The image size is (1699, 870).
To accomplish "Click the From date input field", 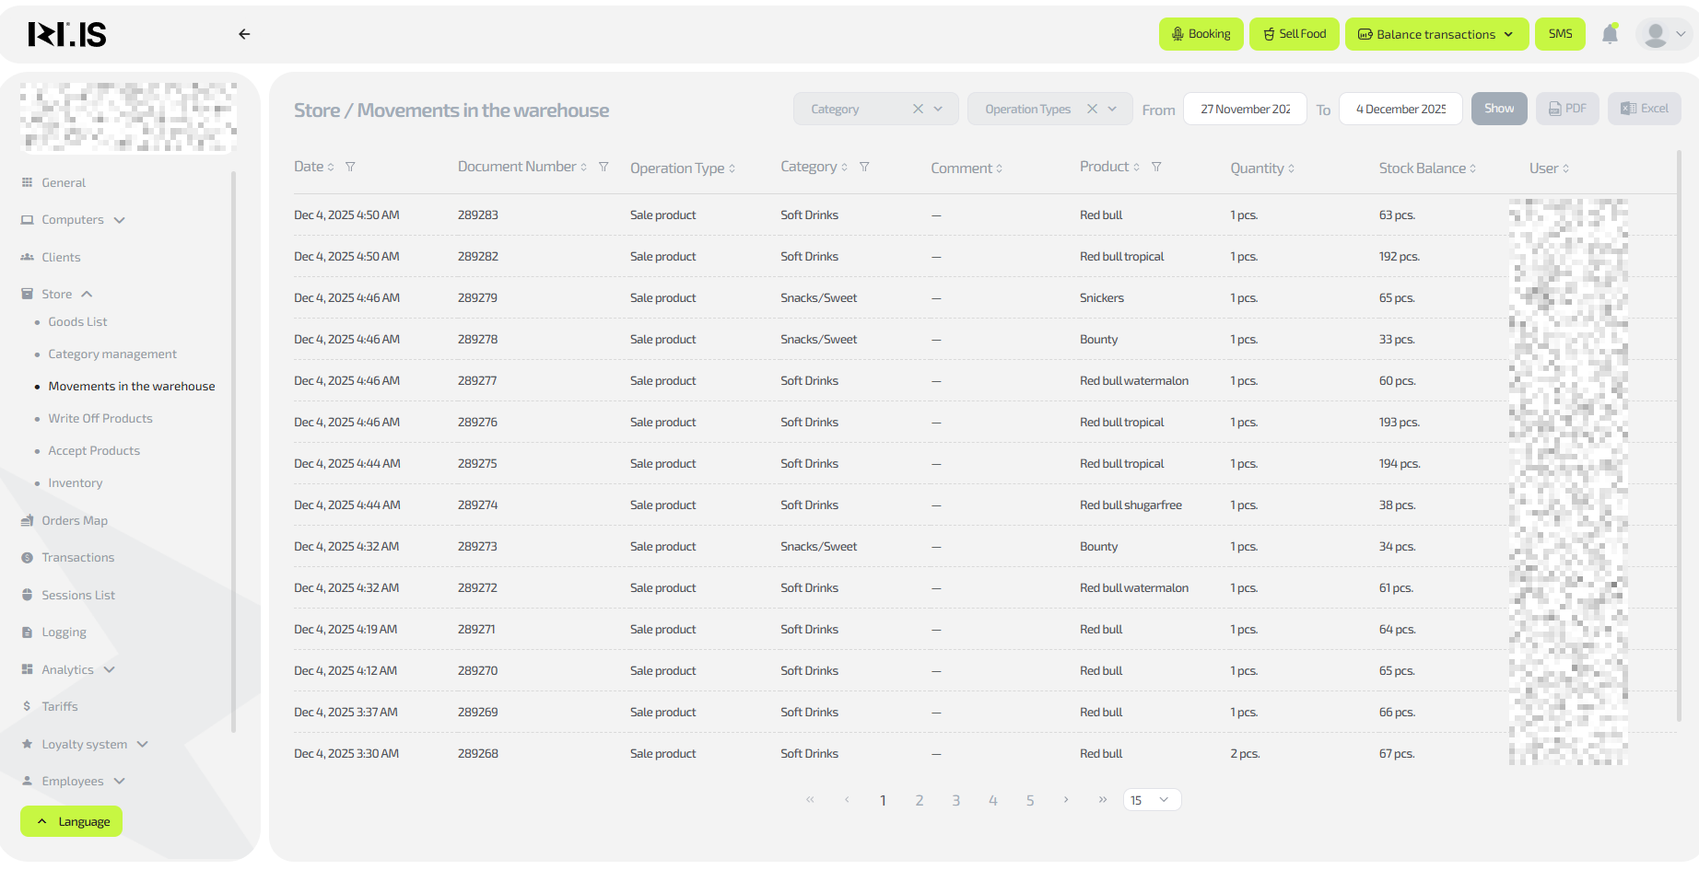I will [1244, 109].
